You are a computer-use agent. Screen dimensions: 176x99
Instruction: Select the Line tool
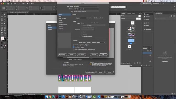(x=5, y=21)
